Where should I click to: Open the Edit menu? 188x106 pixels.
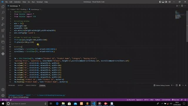coord(11,2)
